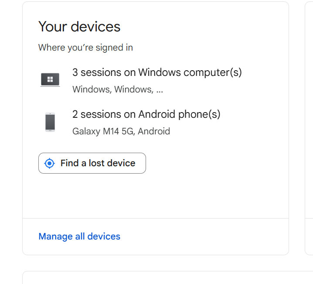Click the page background left of the card
Viewport: 313px width, 284px height.
pyautogui.click(x=11, y=131)
